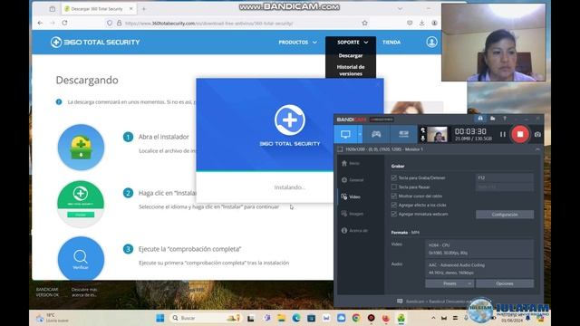This screenshot has width=580, height=326.
Task: Select Bandicam HDMI device recording mode
Action: pos(403,134)
